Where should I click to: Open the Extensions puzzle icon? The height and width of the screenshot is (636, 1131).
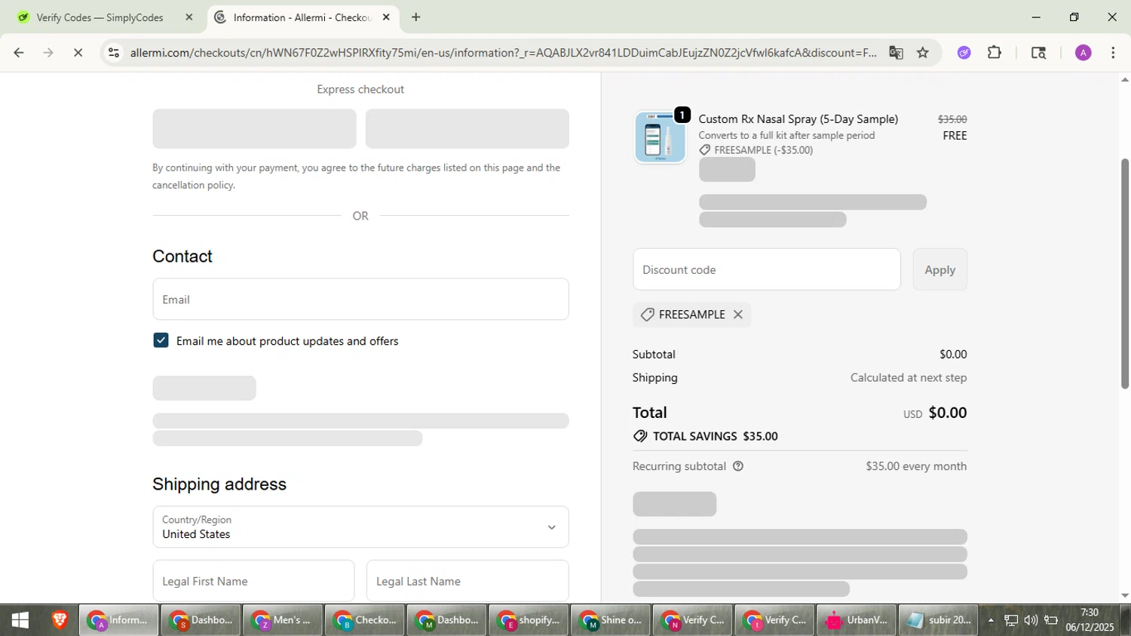995,53
